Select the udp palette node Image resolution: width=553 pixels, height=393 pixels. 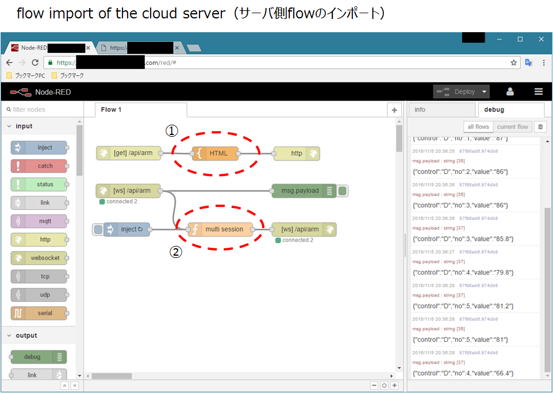(x=39, y=295)
